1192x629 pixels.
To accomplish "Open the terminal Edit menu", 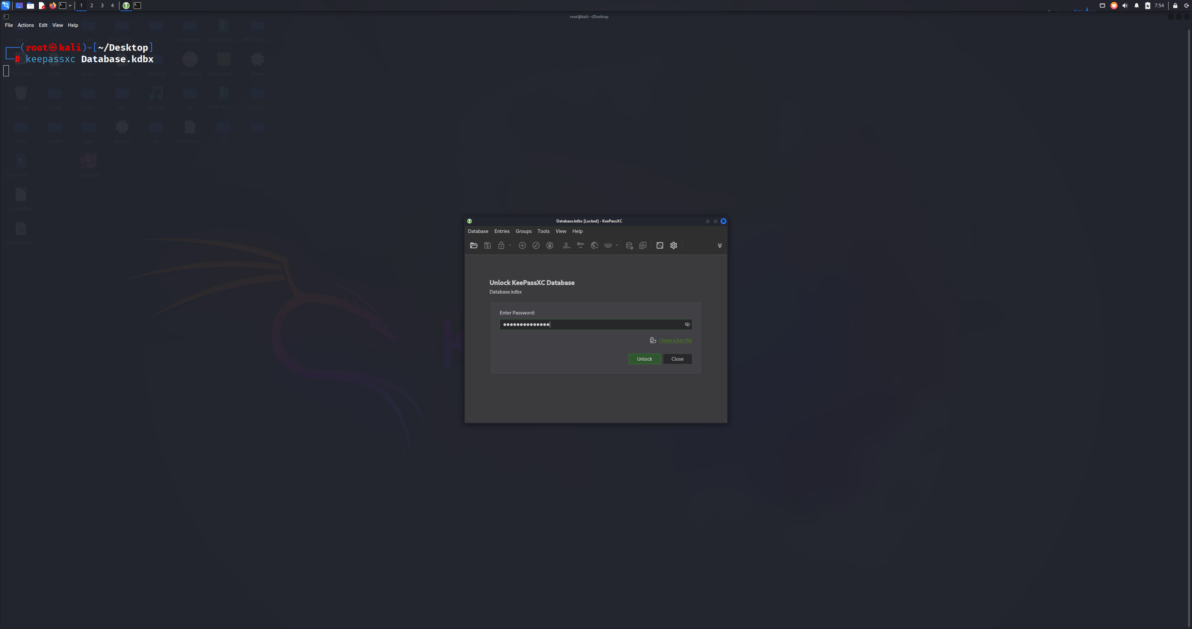I will coord(43,25).
